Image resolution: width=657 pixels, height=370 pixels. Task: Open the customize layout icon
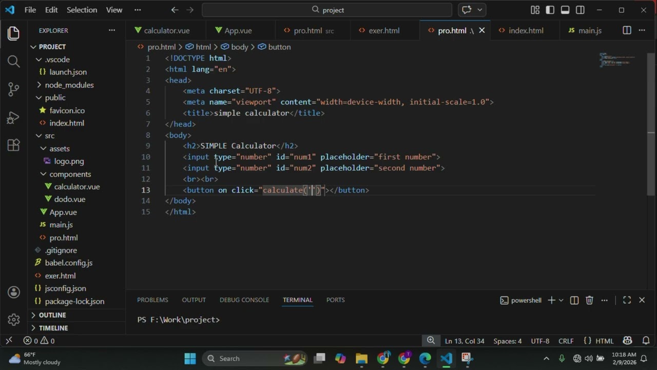click(535, 10)
